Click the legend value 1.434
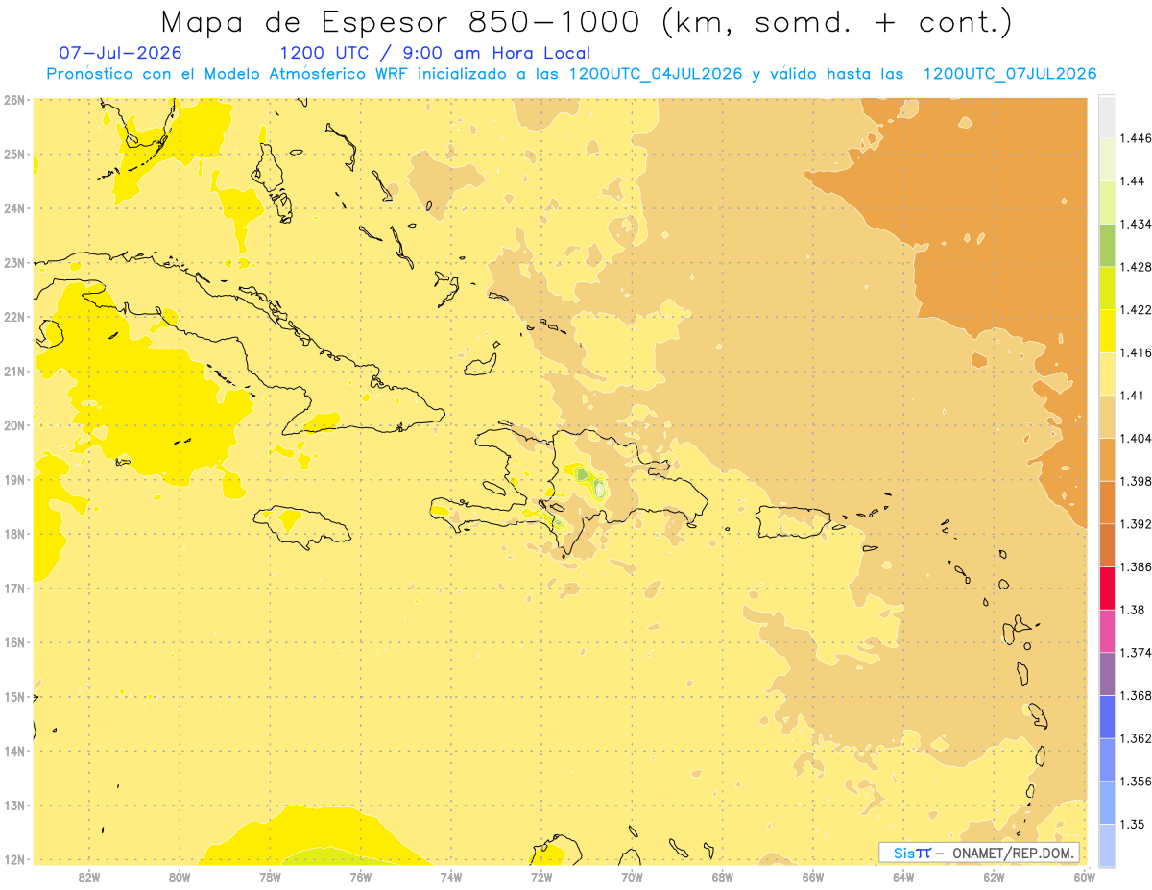This screenshot has height=890, width=1152. pos(1138,225)
